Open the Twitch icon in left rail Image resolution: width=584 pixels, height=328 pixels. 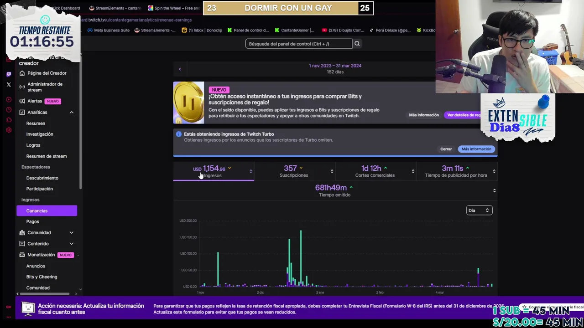[9, 74]
